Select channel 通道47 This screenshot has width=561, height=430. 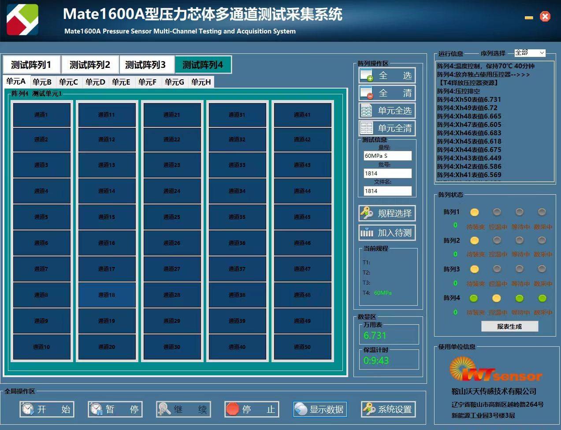302,269
